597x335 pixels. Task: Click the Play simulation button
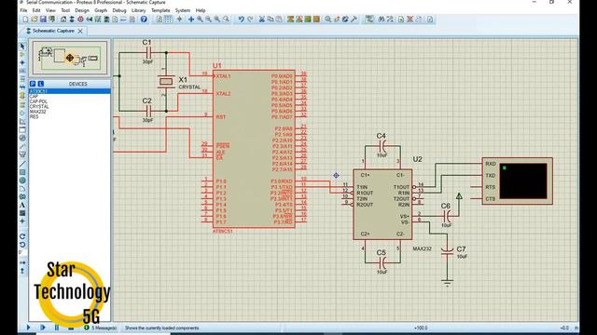(28, 328)
